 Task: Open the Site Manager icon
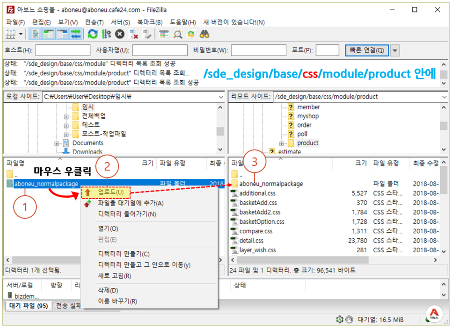[10, 34]
